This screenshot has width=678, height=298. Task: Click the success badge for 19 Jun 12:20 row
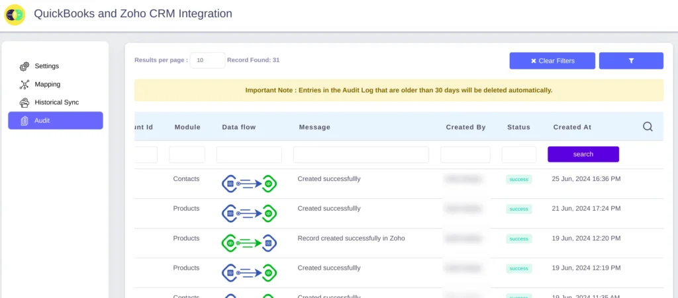519,239
